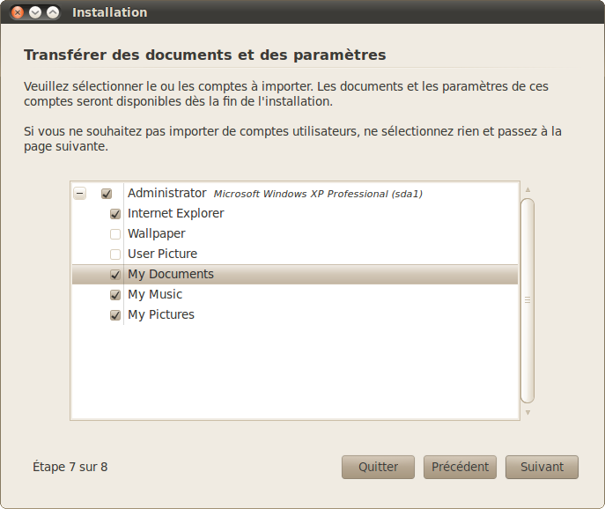Enable the User Picture checkbox
This screenshot has width=605, height=509.
point(115,254)
